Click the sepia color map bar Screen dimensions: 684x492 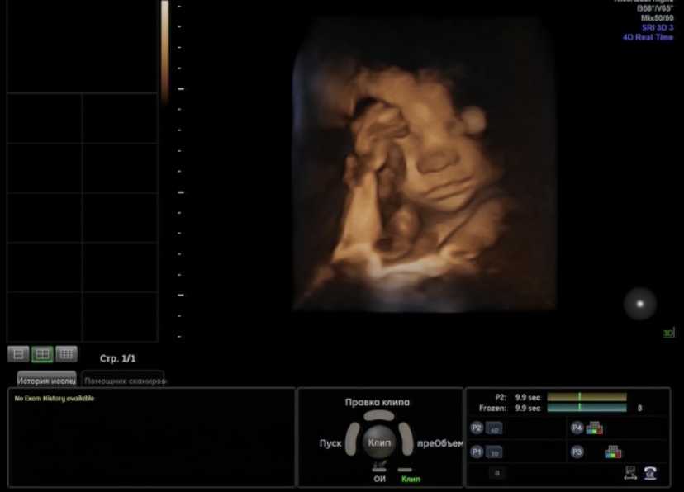pyautogui.click(x=164, y=52)
